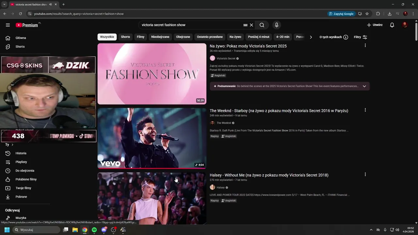
Task: Click Victoria's Secret channel avatar
Action: tap(212, 58)
